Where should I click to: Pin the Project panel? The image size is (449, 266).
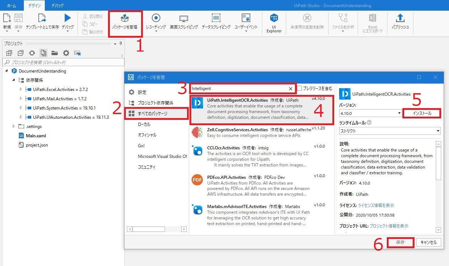(121, 43)
